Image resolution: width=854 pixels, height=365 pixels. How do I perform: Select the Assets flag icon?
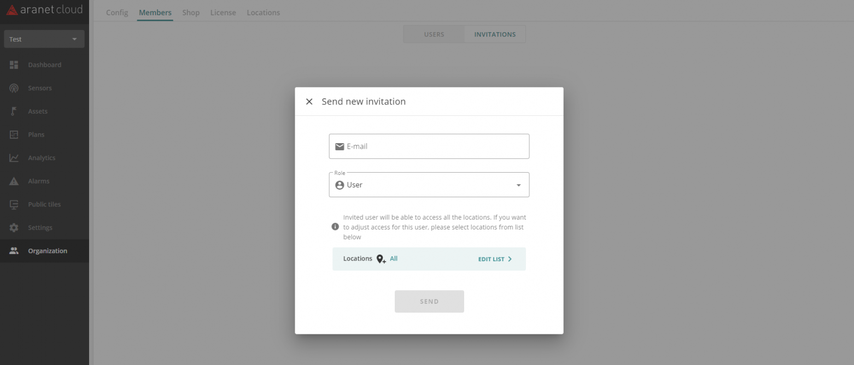tap(14, 111)
